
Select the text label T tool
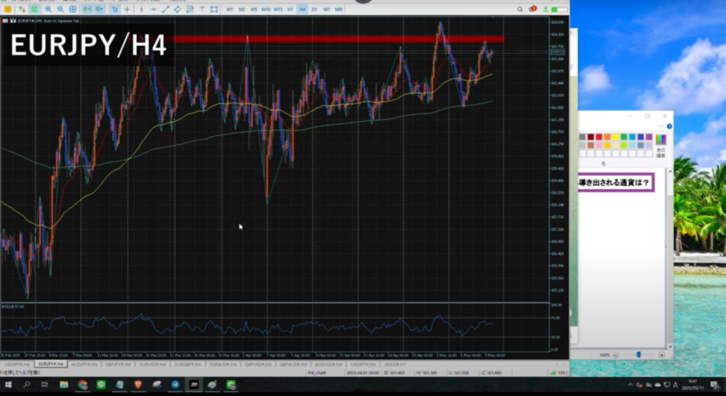point(202,9)
